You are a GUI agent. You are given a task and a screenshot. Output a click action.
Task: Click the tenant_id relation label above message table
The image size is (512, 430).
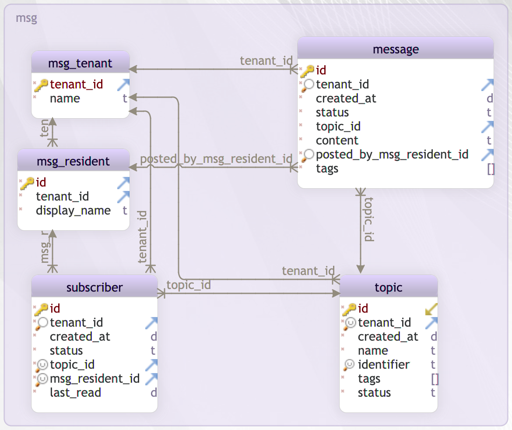266,61
